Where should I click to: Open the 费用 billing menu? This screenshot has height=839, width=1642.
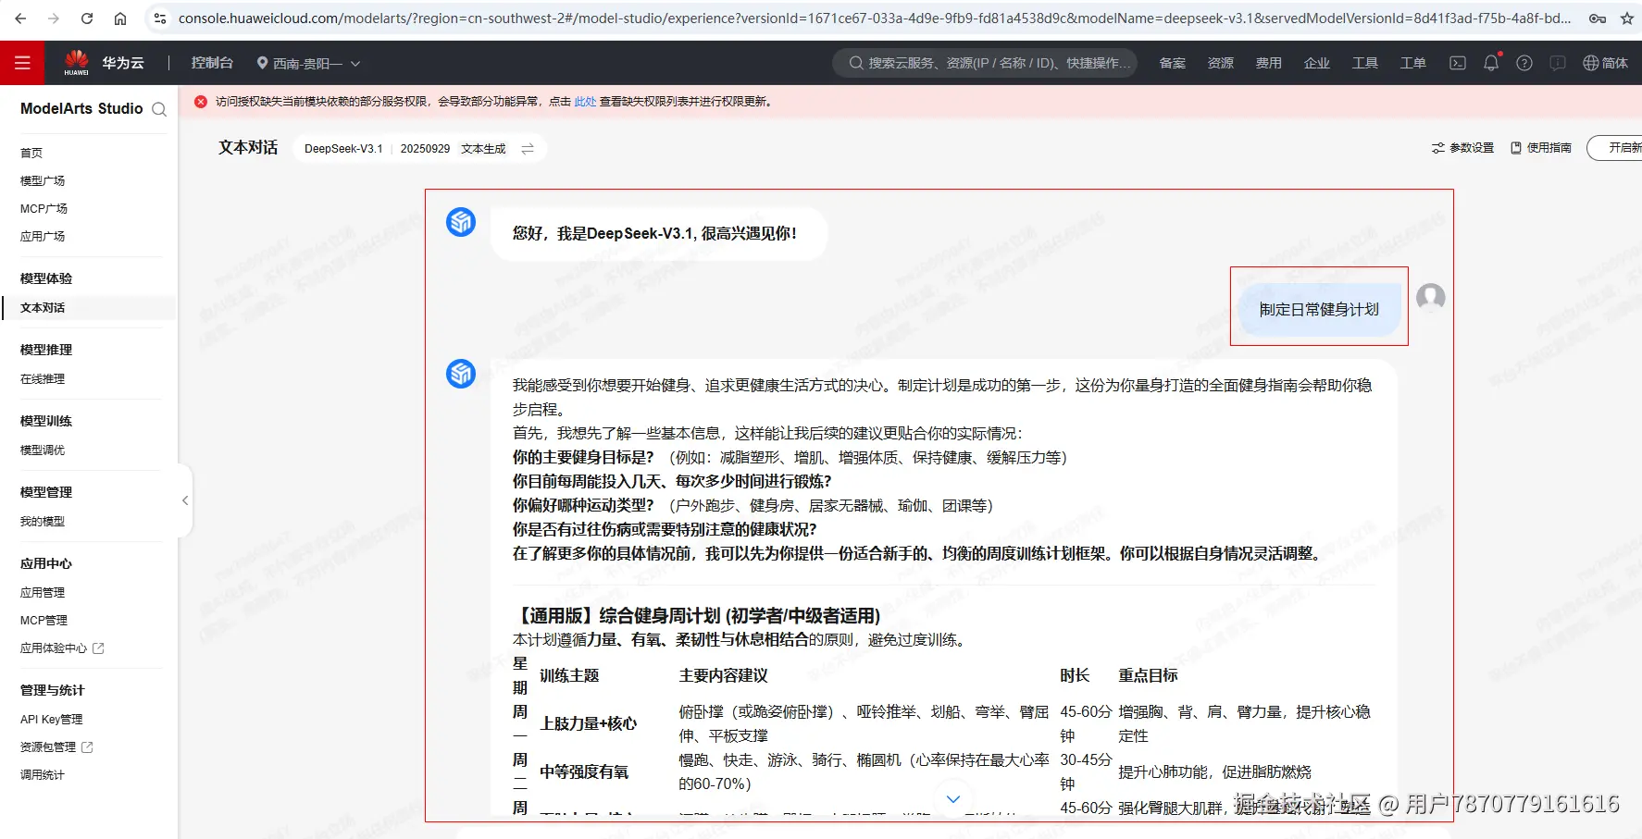click(x=1269, y=63)
